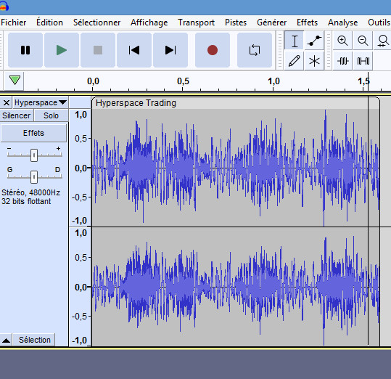Select the Envelope tool
The width and height of the screenshot is (391, 379).
point(314,41)
